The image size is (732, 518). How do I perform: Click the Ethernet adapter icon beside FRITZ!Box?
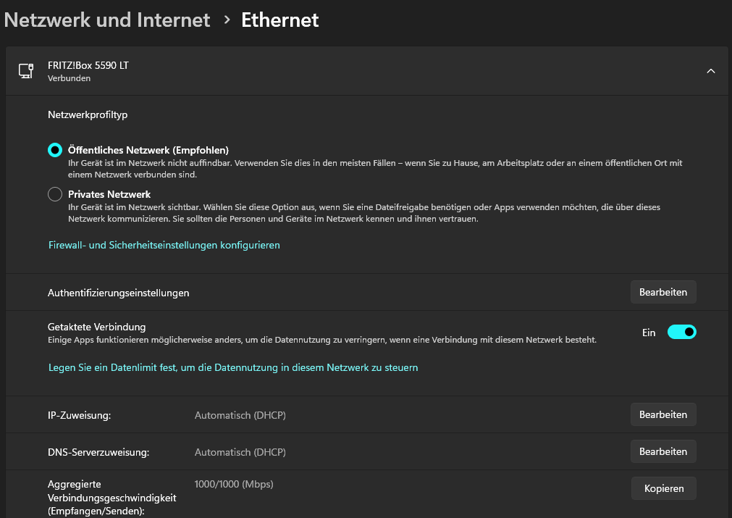26,71
